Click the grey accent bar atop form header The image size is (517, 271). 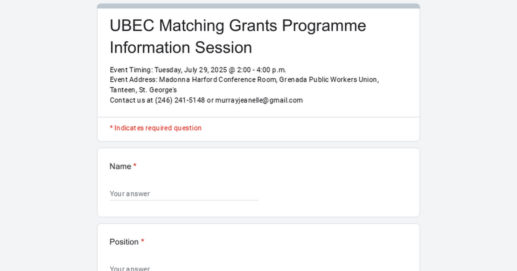[x=258, y=6]
